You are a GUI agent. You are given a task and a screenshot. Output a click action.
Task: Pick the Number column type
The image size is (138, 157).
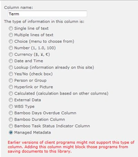tap(11, 48)
